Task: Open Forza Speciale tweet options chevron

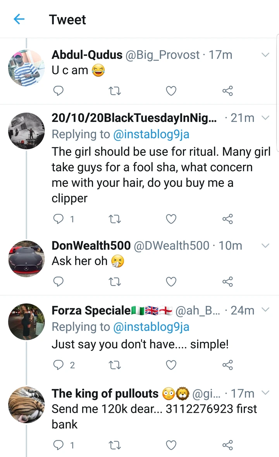Action: [265, 310]
